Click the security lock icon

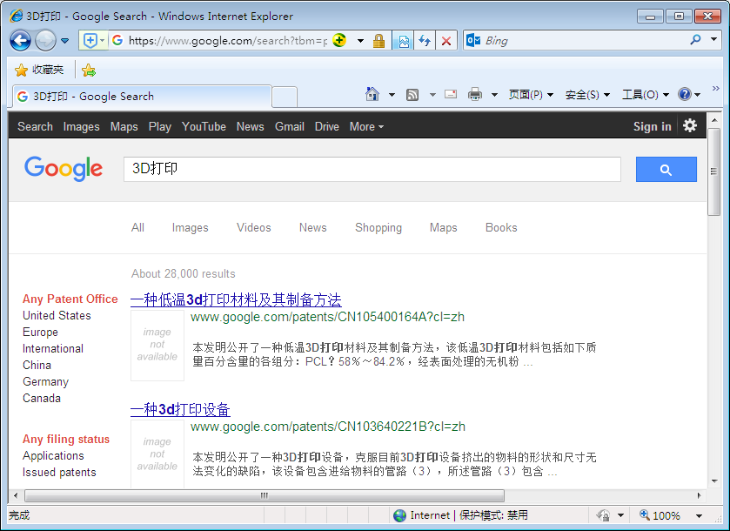pyautogui.click(x=378, y=41)
